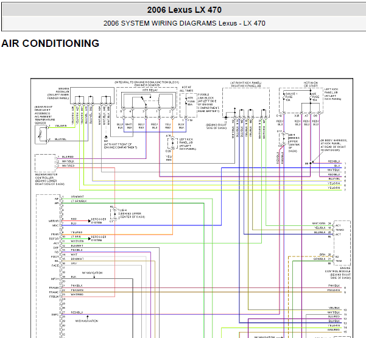Viewport: 366px width, 338px height.
Task: Click the "W/ NAVIGATION" note above the BLK wire
Action: click(x=92, y=273)
